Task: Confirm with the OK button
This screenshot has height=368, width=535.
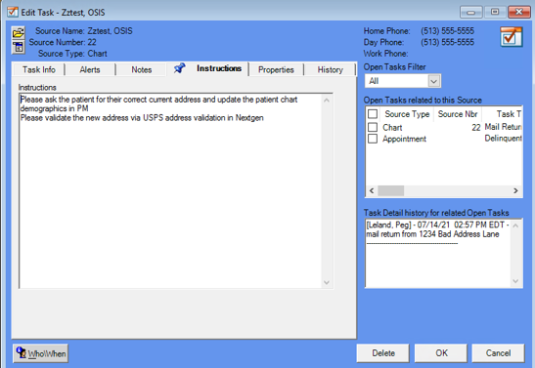Action: (441, 353)
